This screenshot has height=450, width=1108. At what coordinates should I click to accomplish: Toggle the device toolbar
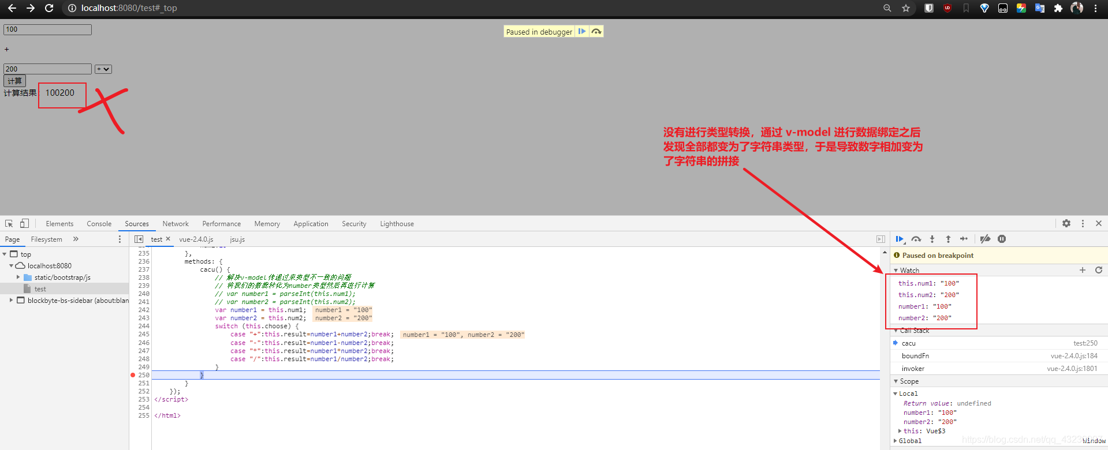[x=24, y=224]
